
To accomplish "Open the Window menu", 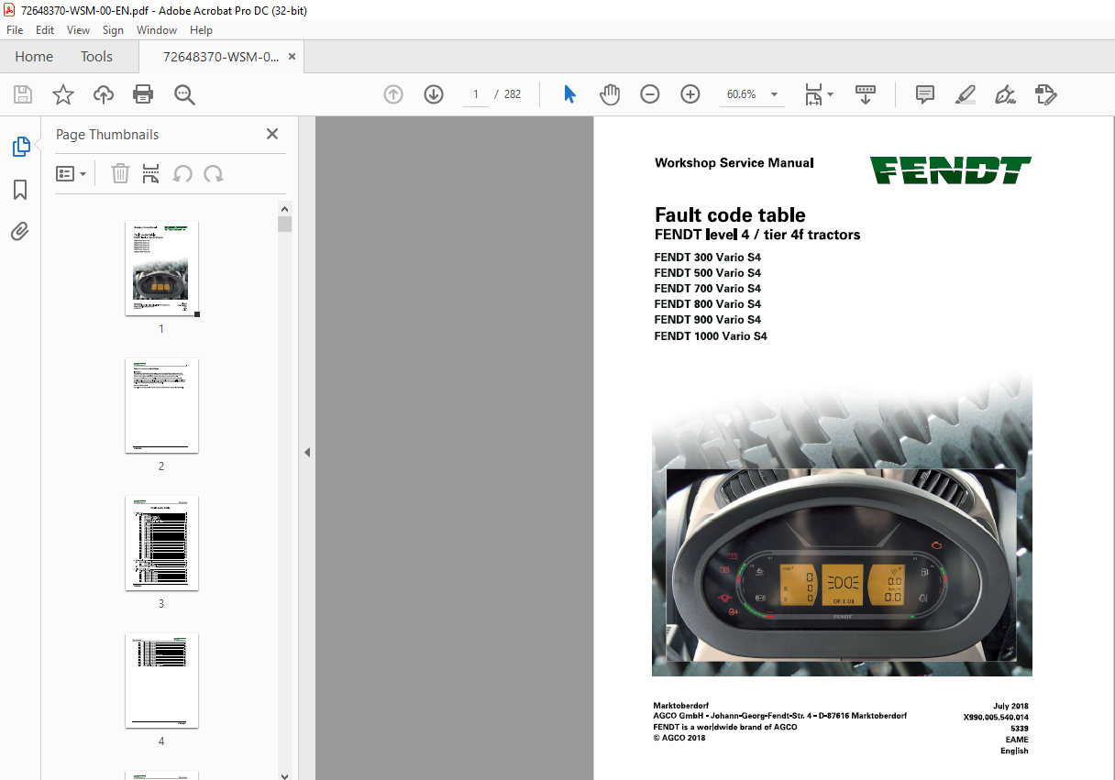I will [157, 30].
